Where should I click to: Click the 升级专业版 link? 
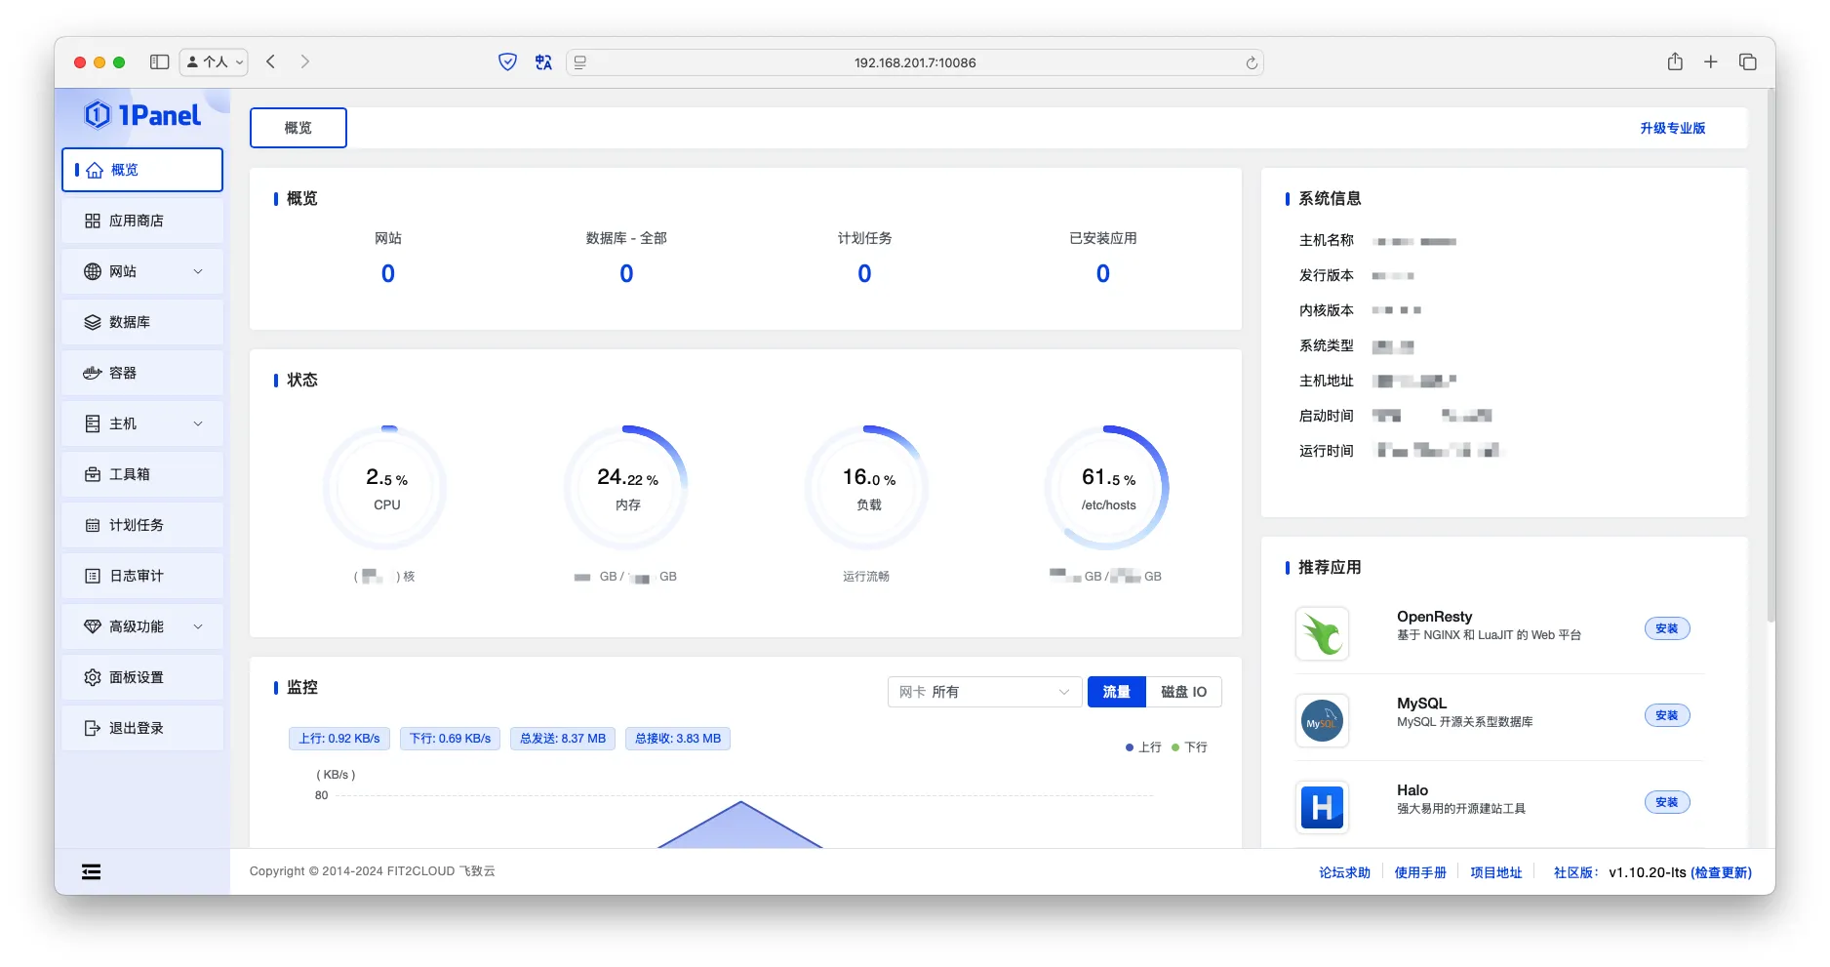coord(1672,128)
